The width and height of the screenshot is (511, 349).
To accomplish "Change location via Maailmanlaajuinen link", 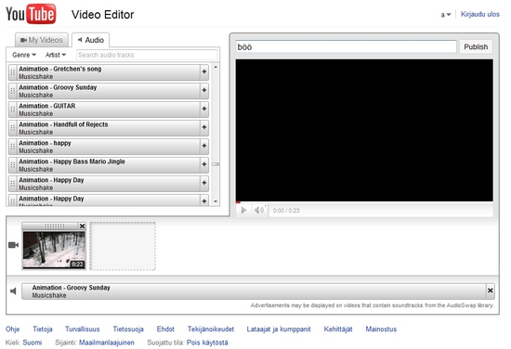I will (107, 343).
